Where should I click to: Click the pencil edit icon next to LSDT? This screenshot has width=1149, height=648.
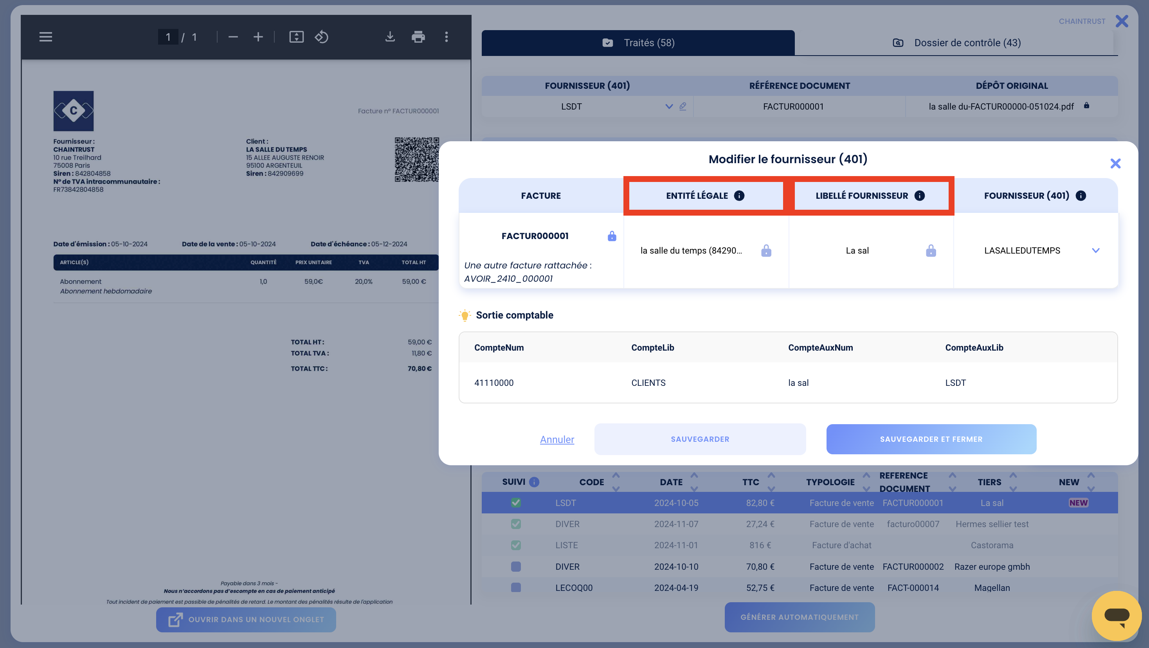(x=683, y=106)
